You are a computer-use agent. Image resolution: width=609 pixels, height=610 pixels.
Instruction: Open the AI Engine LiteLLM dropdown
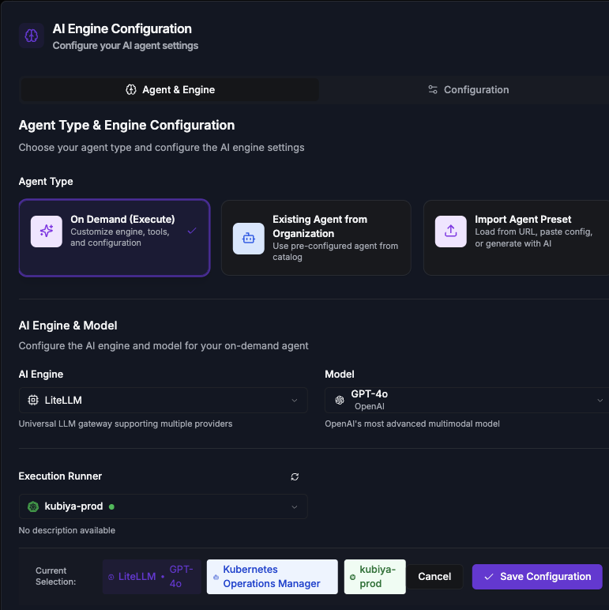pyautogui.click(x=163, y=401)
